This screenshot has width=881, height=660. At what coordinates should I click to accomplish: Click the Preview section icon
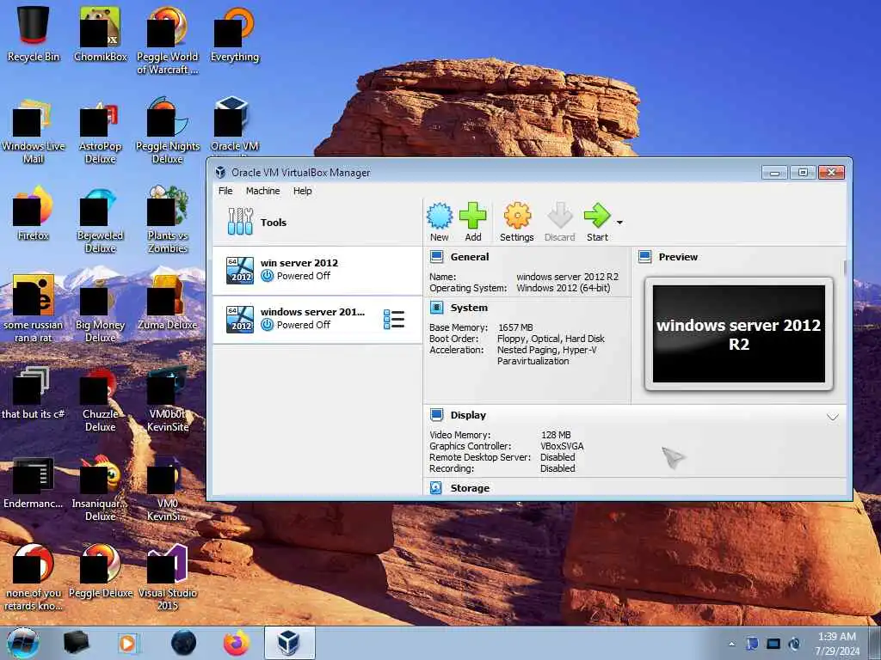(x=645, y=257)
